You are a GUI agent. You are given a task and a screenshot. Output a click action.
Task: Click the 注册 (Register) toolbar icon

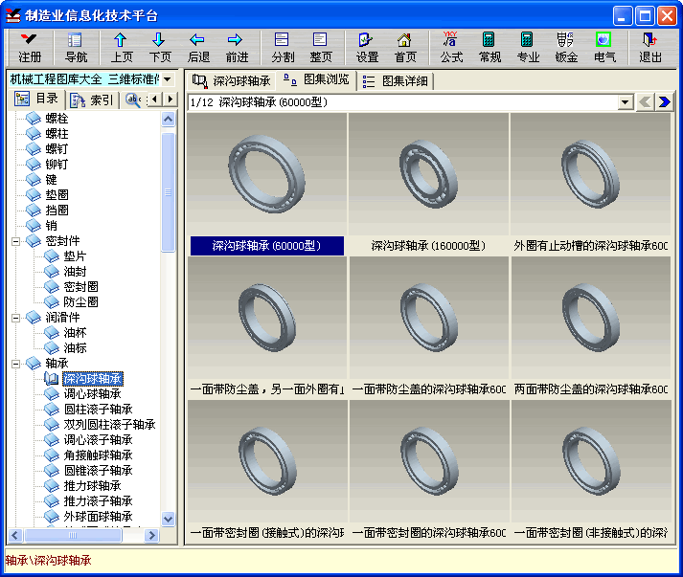click(x=30, y=47)
